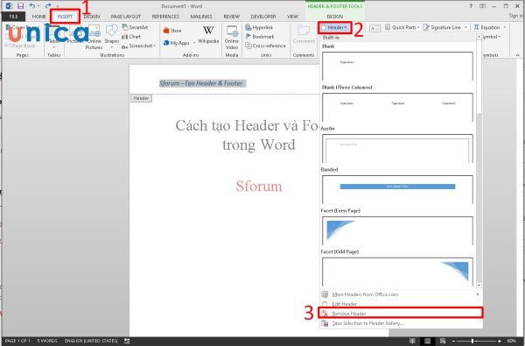
Task: Insert an Online Video
Action: pyautogui.click(x=232, y=38)
